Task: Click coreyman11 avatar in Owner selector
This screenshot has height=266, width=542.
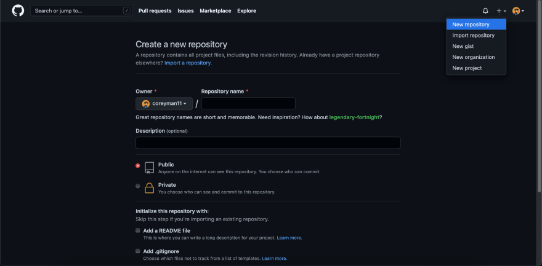Action: point(146,104)
